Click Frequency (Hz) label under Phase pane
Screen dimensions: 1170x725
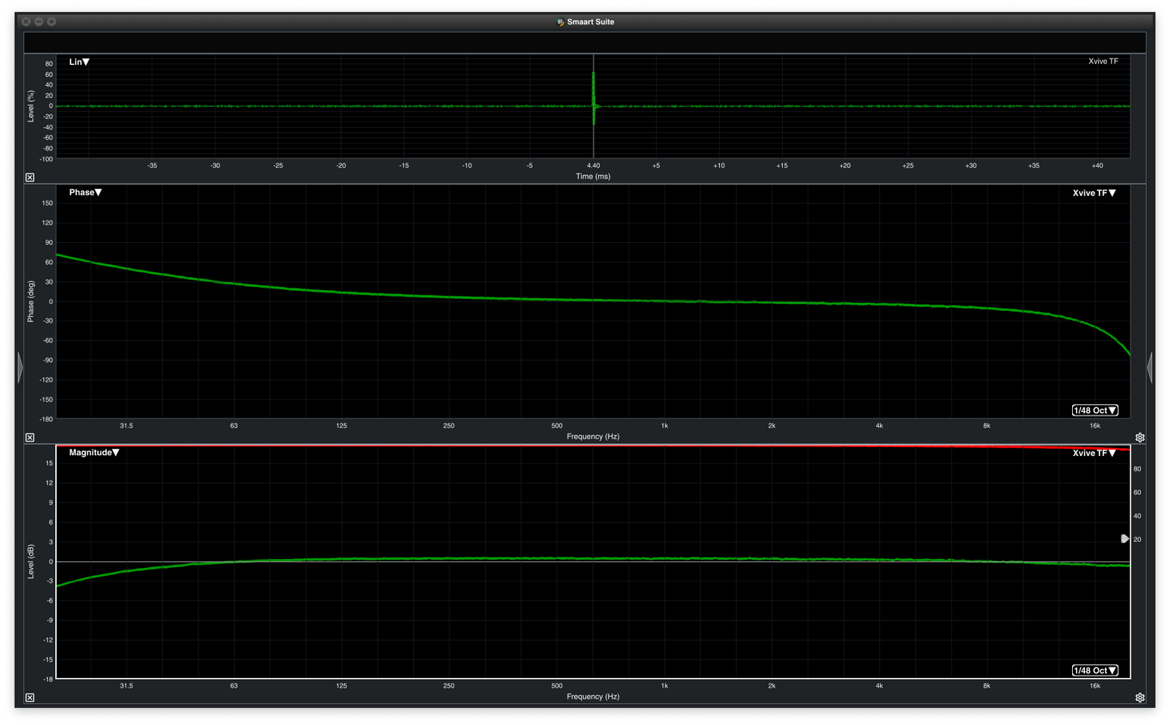[593, 436]
